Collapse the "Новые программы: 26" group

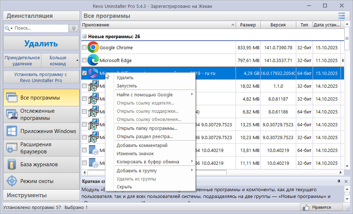(x=84, y=36)
